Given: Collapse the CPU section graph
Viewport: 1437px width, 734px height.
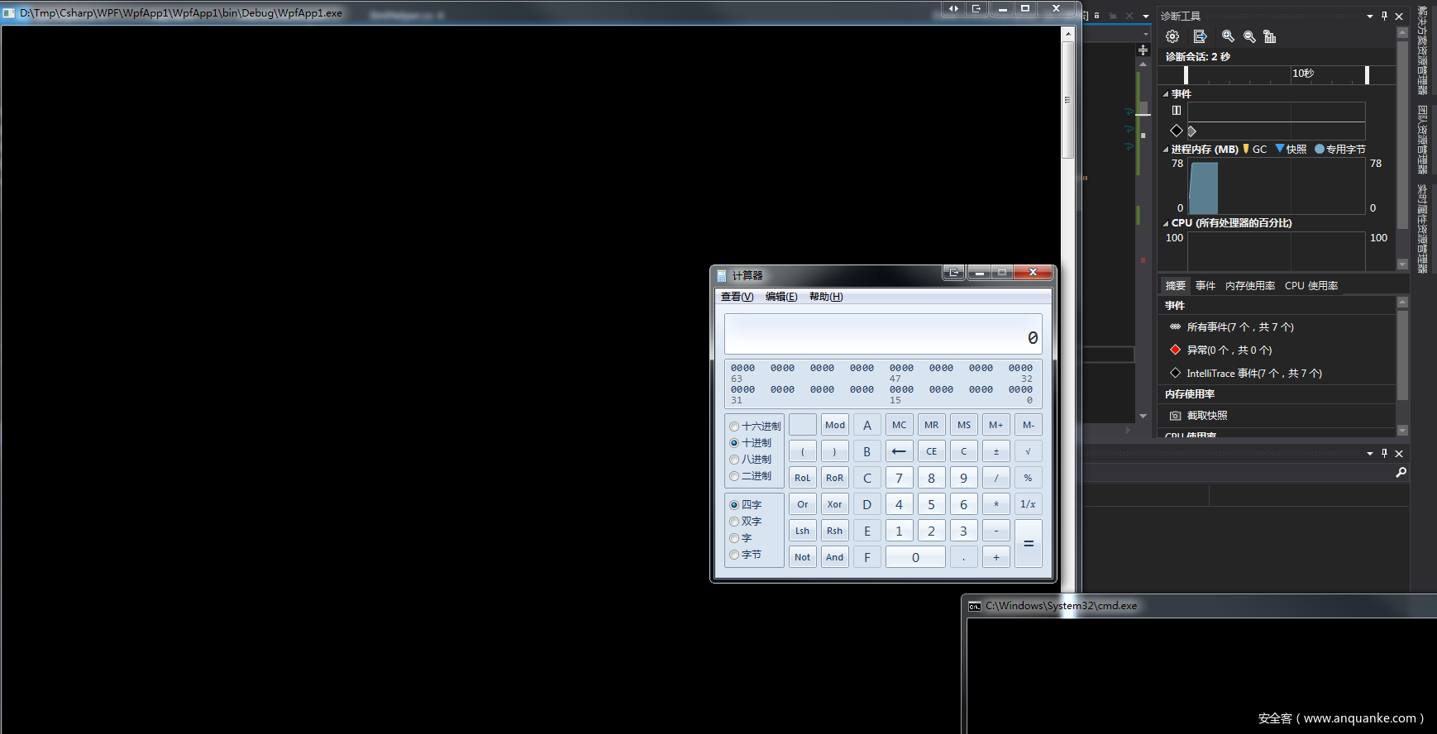Looking at the screenshot, I should click(1166, 223).
